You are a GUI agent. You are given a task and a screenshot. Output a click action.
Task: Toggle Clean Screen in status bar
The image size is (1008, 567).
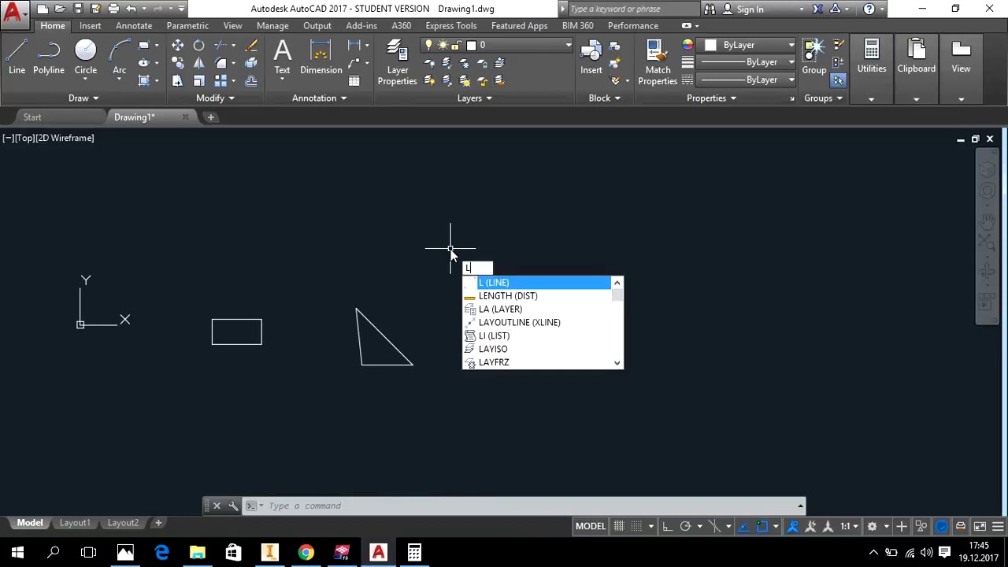click(980, 526)
